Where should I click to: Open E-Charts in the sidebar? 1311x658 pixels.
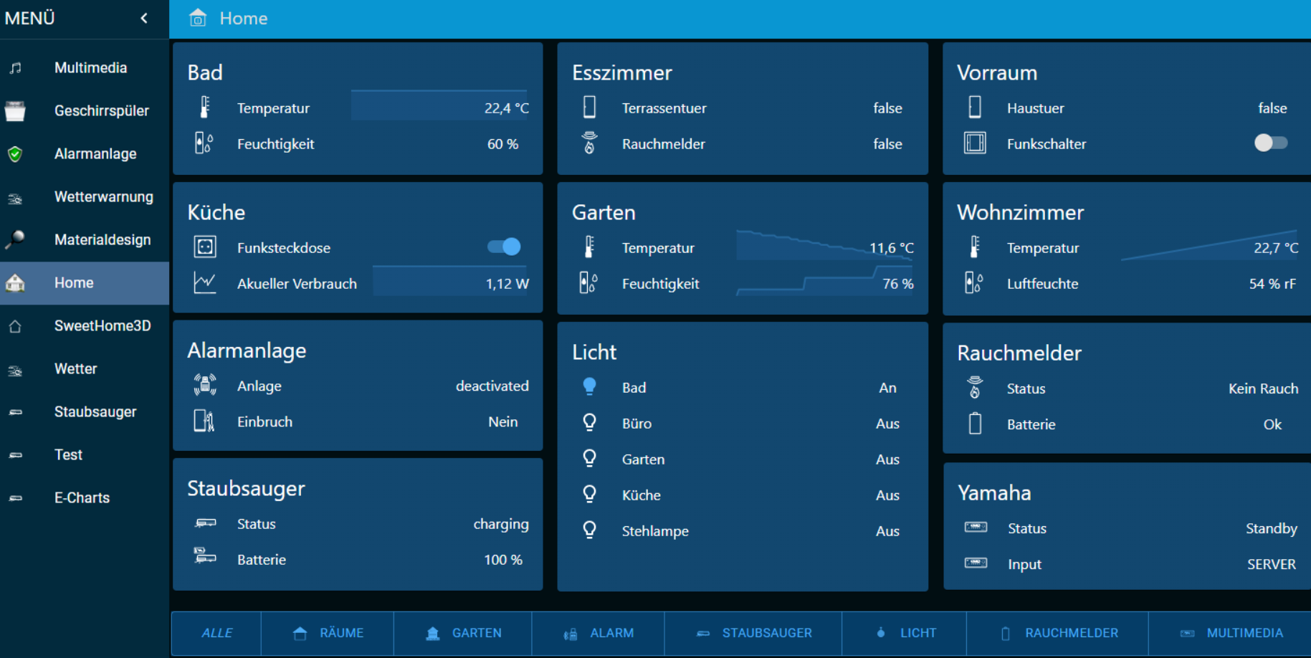(85, 498)
